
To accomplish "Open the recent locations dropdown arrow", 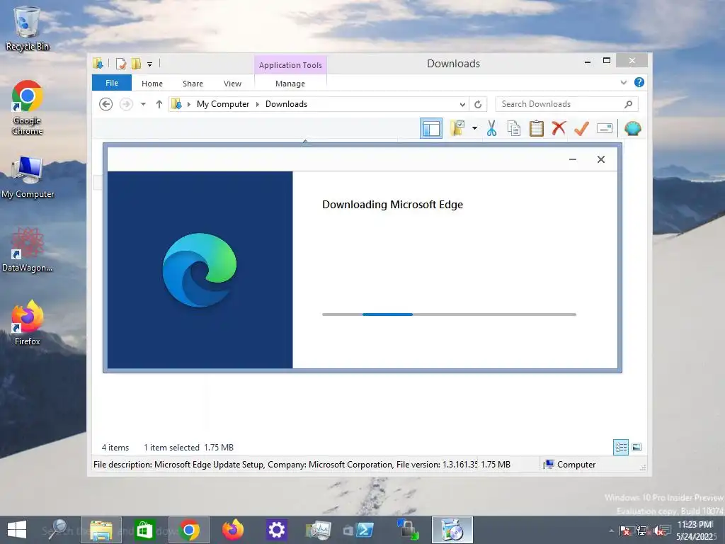I will click(x=143, y=104).
